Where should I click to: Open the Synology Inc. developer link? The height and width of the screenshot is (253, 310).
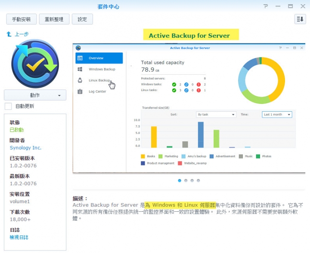click(x=25, y=148)
